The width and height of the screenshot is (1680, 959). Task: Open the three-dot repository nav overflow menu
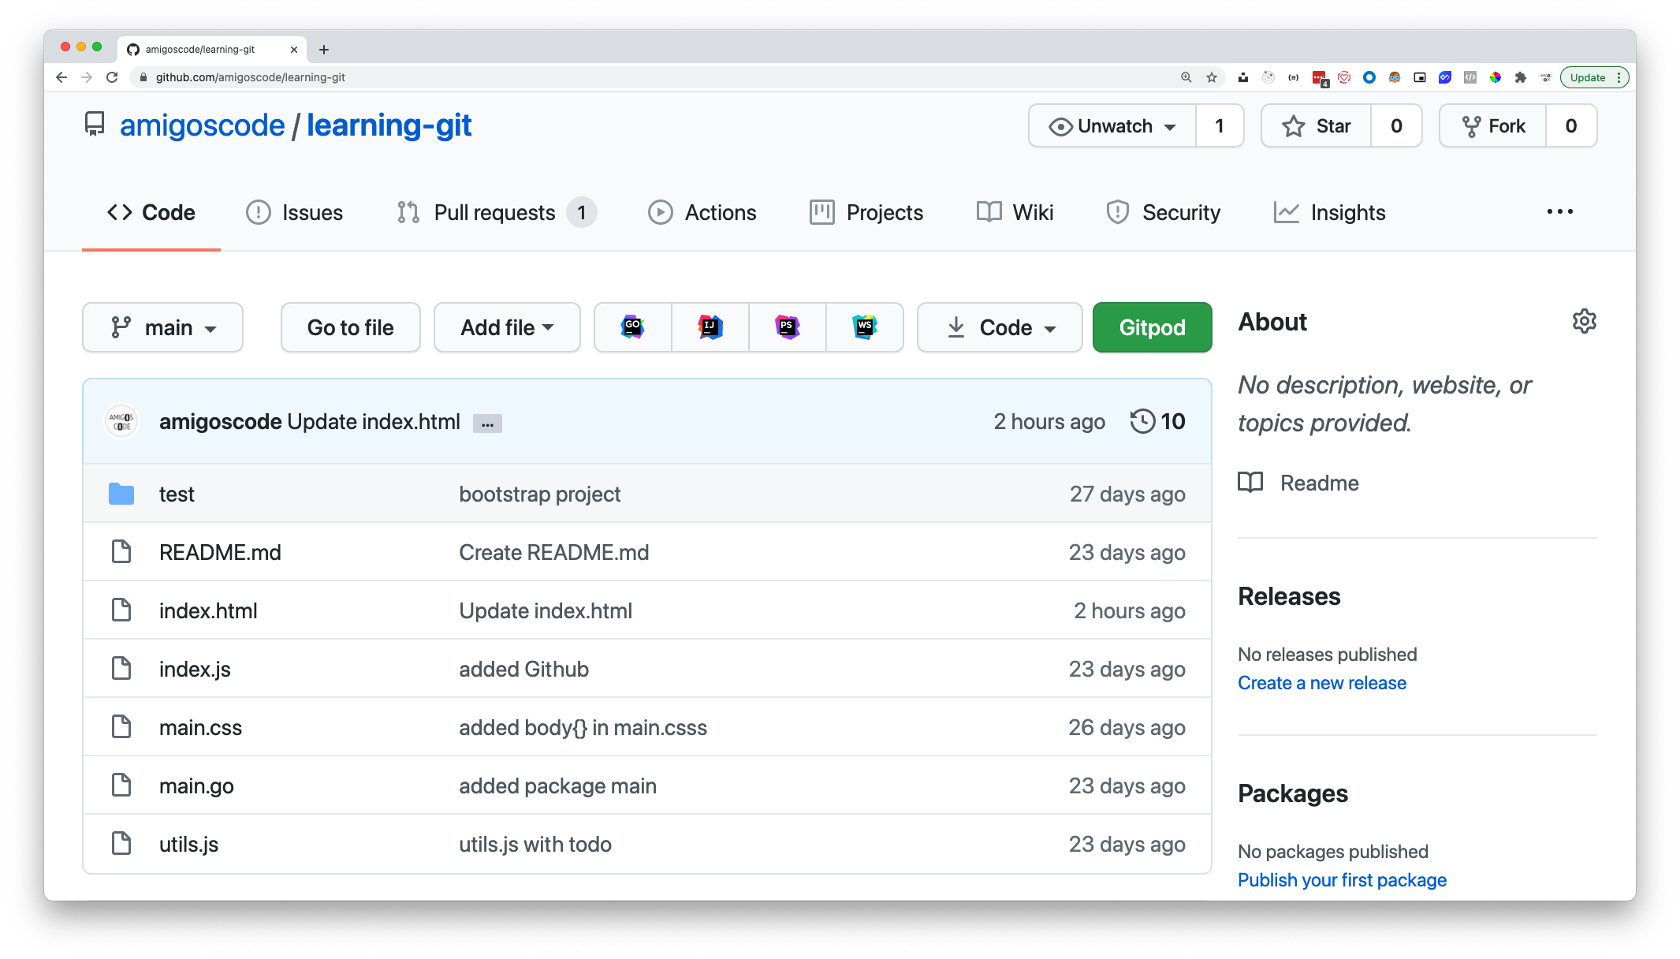coord(1559,212)
